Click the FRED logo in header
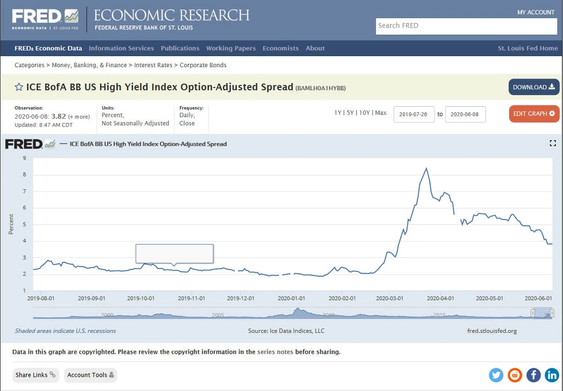The image size is (563, 391). (45, 19)
